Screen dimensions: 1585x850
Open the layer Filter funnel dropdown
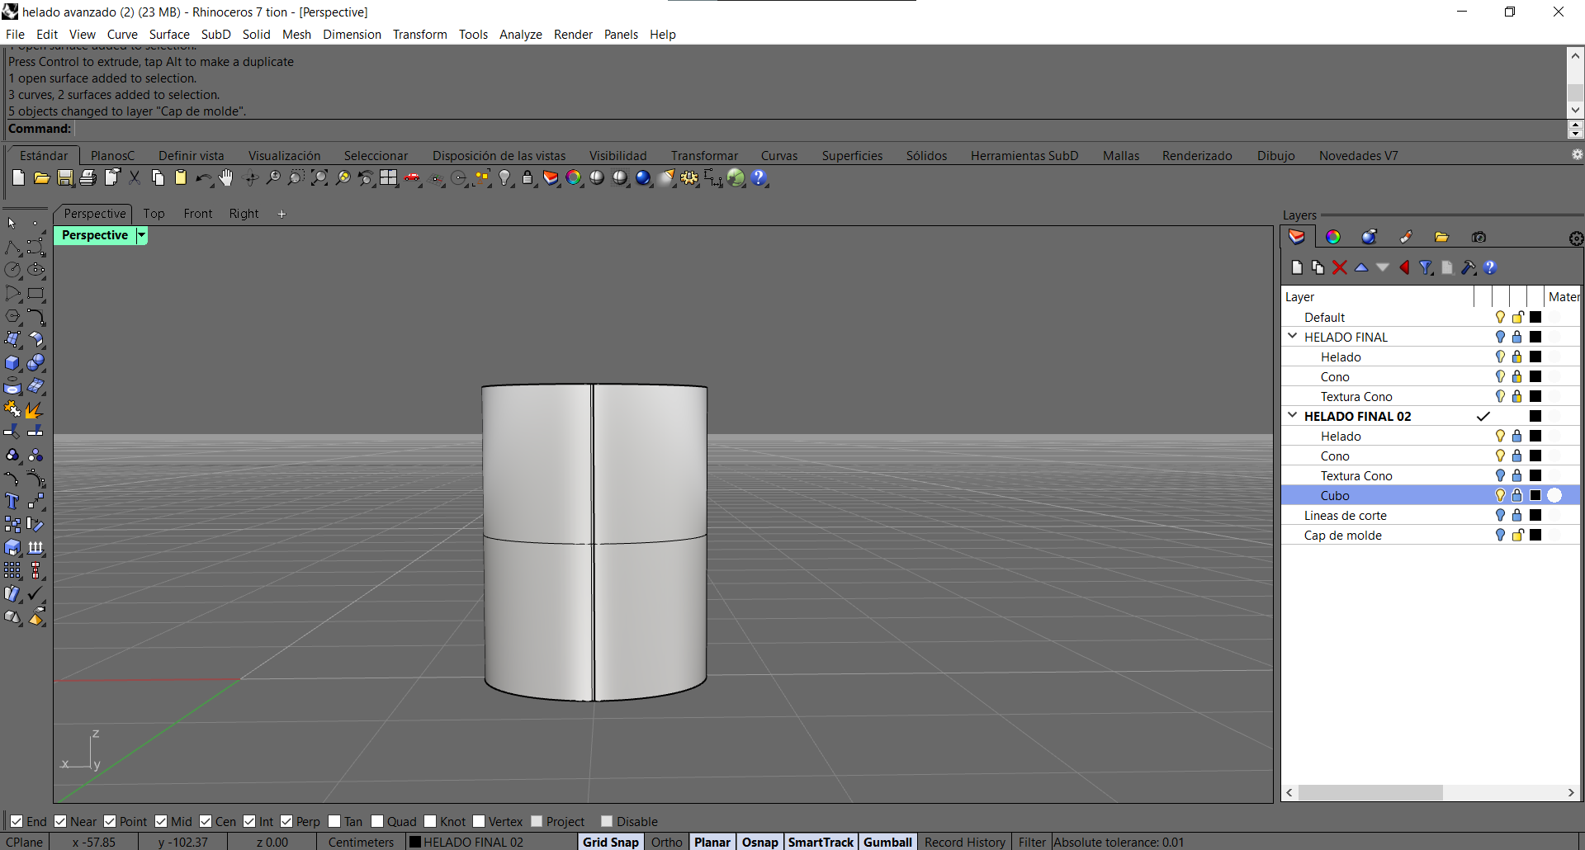pyautogui.click(x=1426, y=267)
